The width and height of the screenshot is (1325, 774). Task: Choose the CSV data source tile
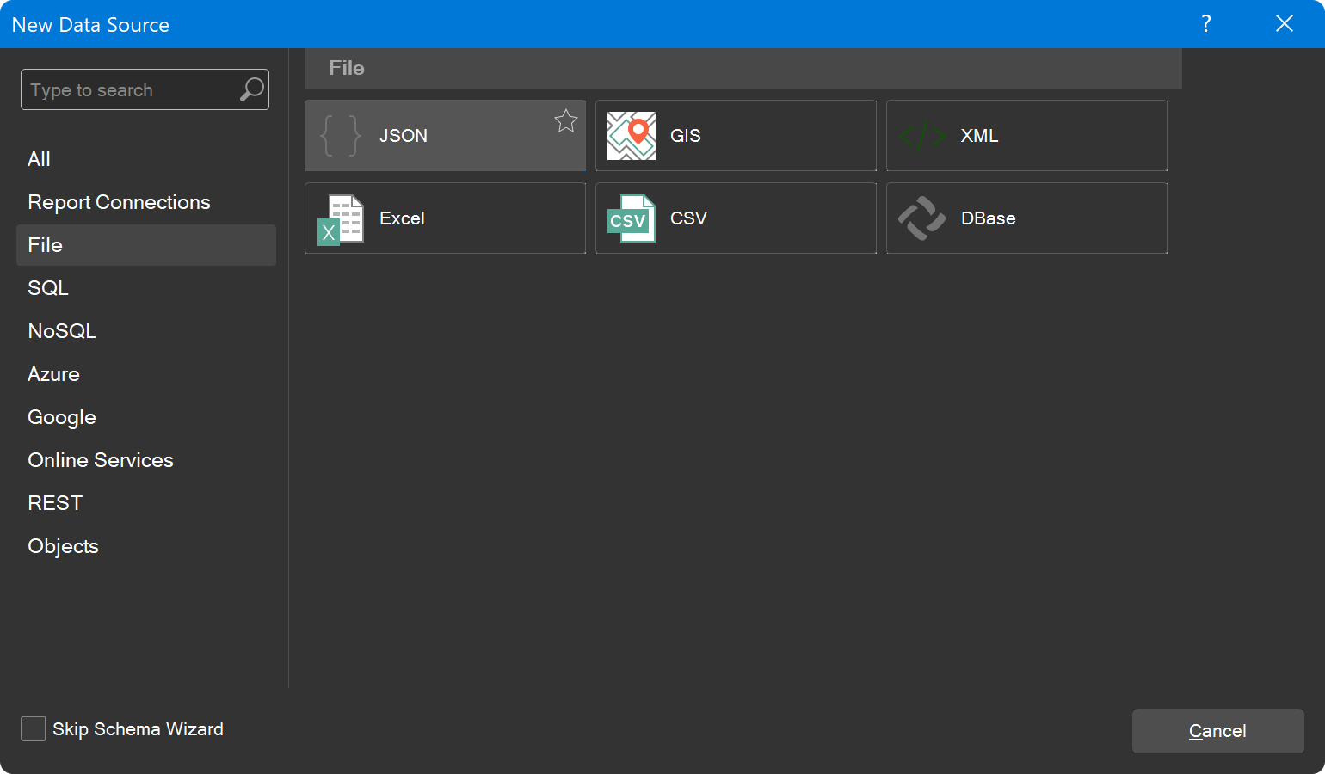(x=736, y=218)
